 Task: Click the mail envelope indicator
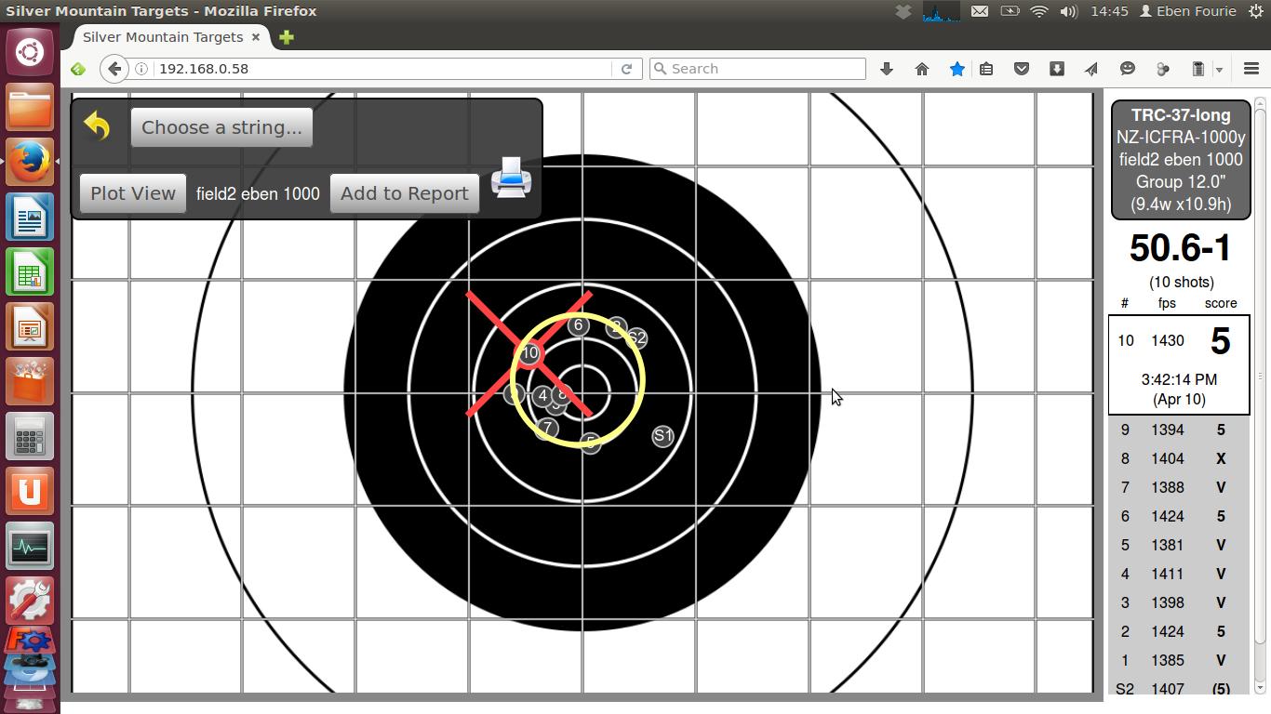click(x=980, y=11)
